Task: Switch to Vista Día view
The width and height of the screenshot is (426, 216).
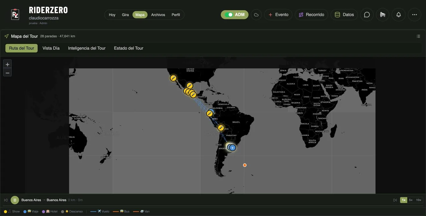Action: 51,48
